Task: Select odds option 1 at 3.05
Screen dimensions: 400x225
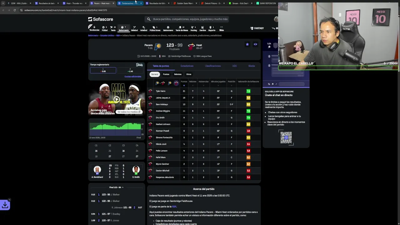Action: pyautogui.click(x=103, y=70)
